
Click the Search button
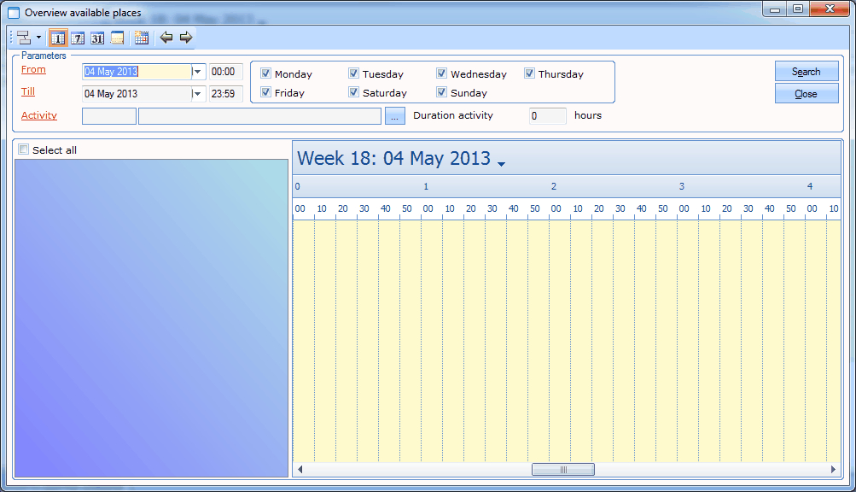(806, 72)
